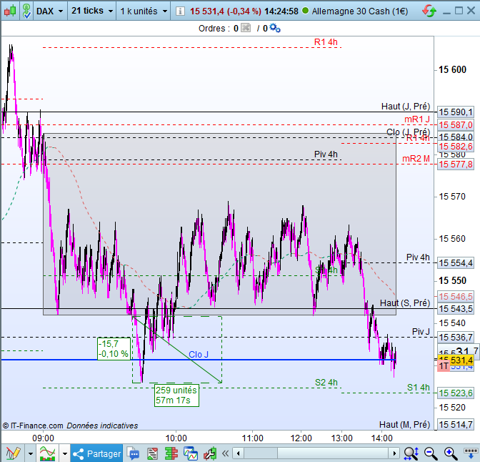Click the Haut (M, Pré) label
The width and height of the screenshot is (480, 462).
404,425
